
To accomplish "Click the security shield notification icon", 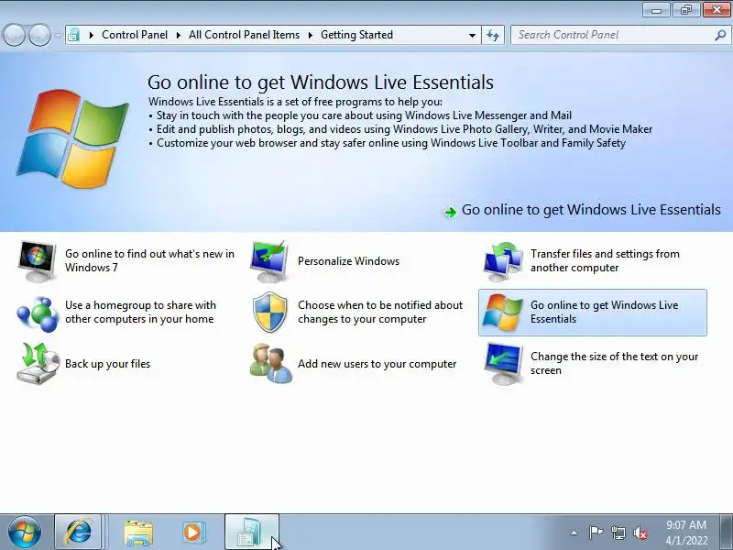I will coord(269,312).
